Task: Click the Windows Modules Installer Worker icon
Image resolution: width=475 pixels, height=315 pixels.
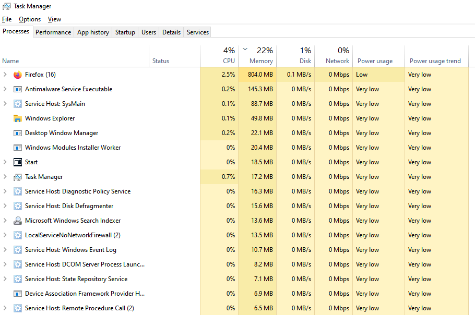Action: click(x=18, y=148)
